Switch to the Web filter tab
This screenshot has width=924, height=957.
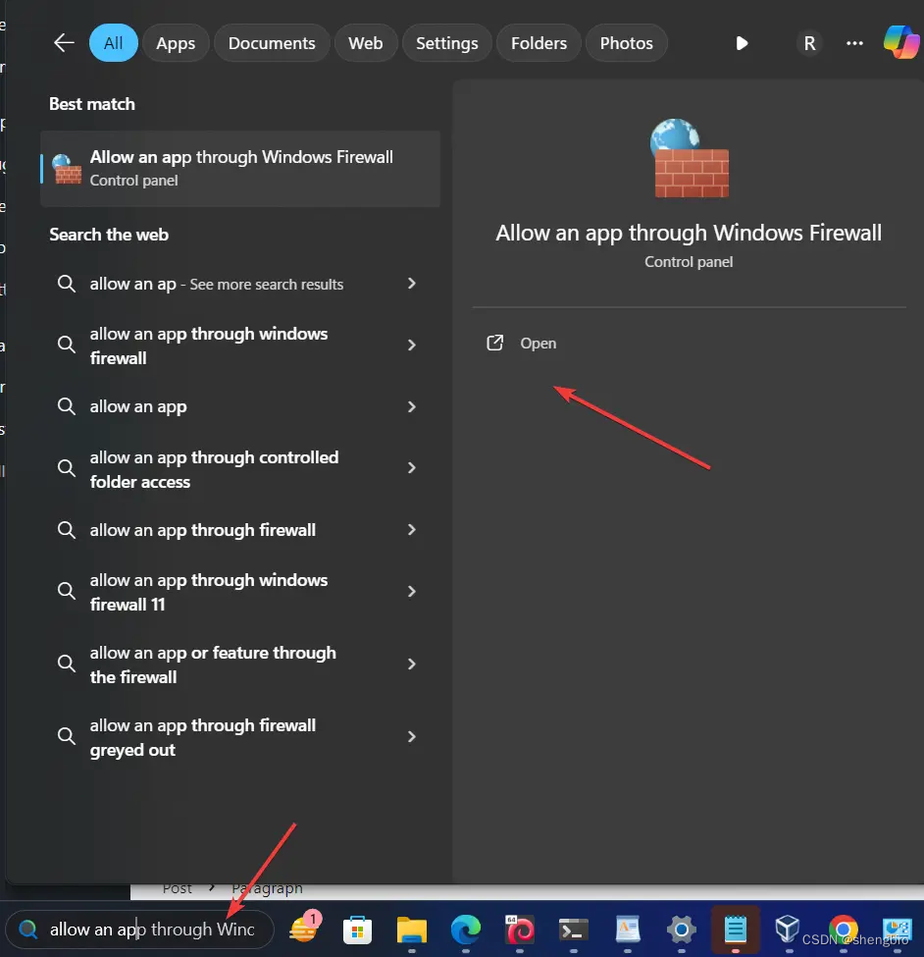pos(365,43)
